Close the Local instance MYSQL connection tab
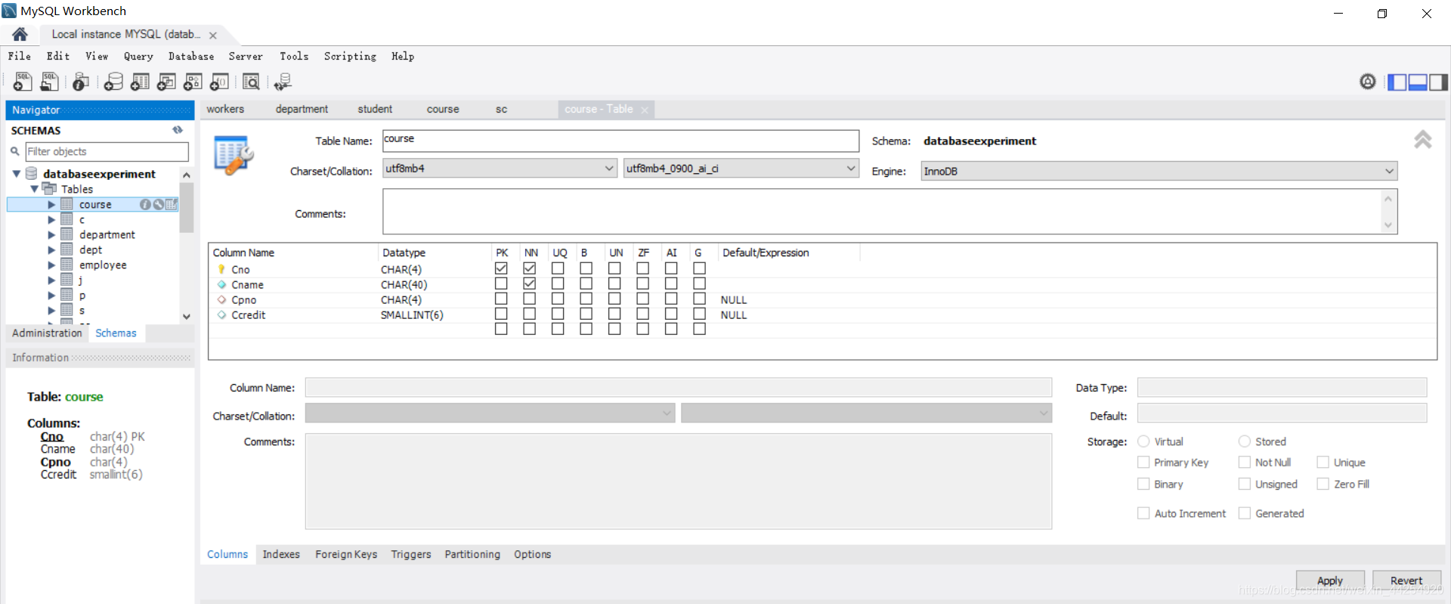This screenshot has width=1451, height=604. coord(213,36)
